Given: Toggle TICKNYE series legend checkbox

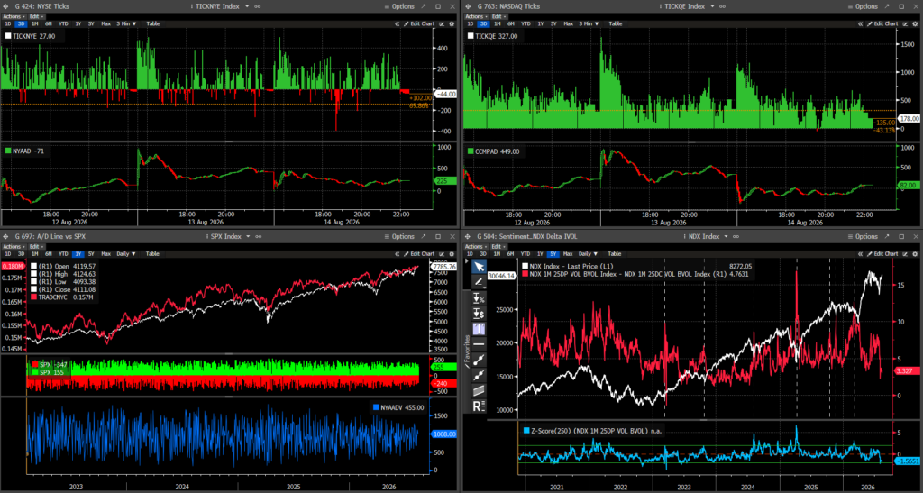Looking at the screenshot, I should click(8, 36).
